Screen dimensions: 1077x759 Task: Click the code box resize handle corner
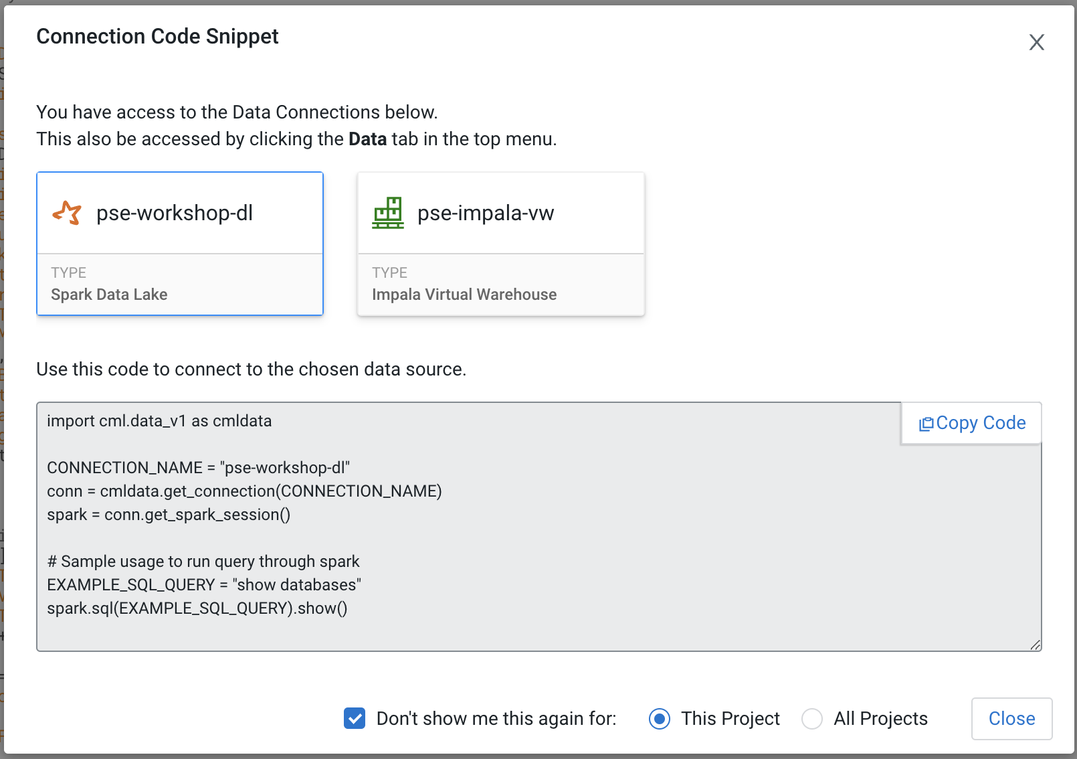click(x=1035, y=645)
